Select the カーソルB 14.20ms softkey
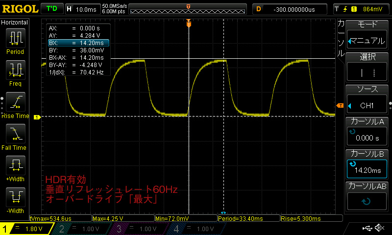The width and height of the screenshot is (392, 235). [368, 164]
